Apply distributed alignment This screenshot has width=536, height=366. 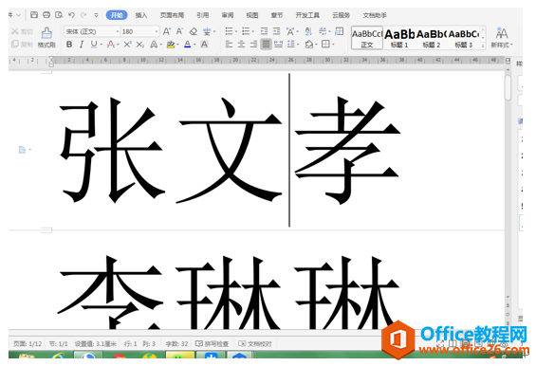click(x=278, y=45)
